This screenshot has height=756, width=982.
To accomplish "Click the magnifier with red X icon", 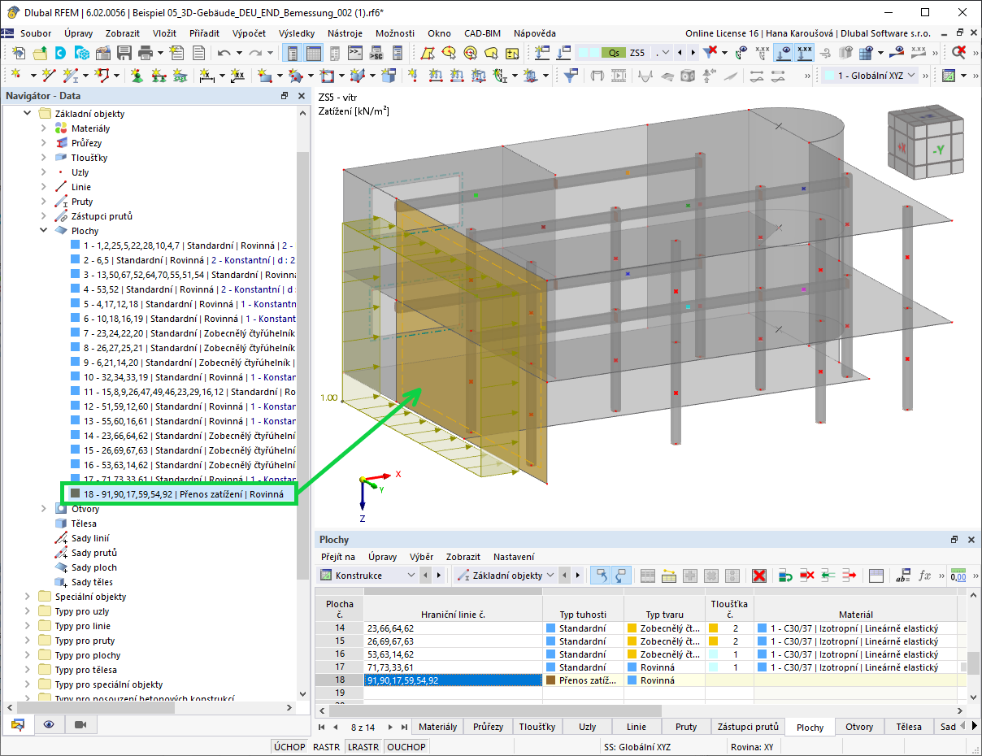I will click(x=959, y=53).
